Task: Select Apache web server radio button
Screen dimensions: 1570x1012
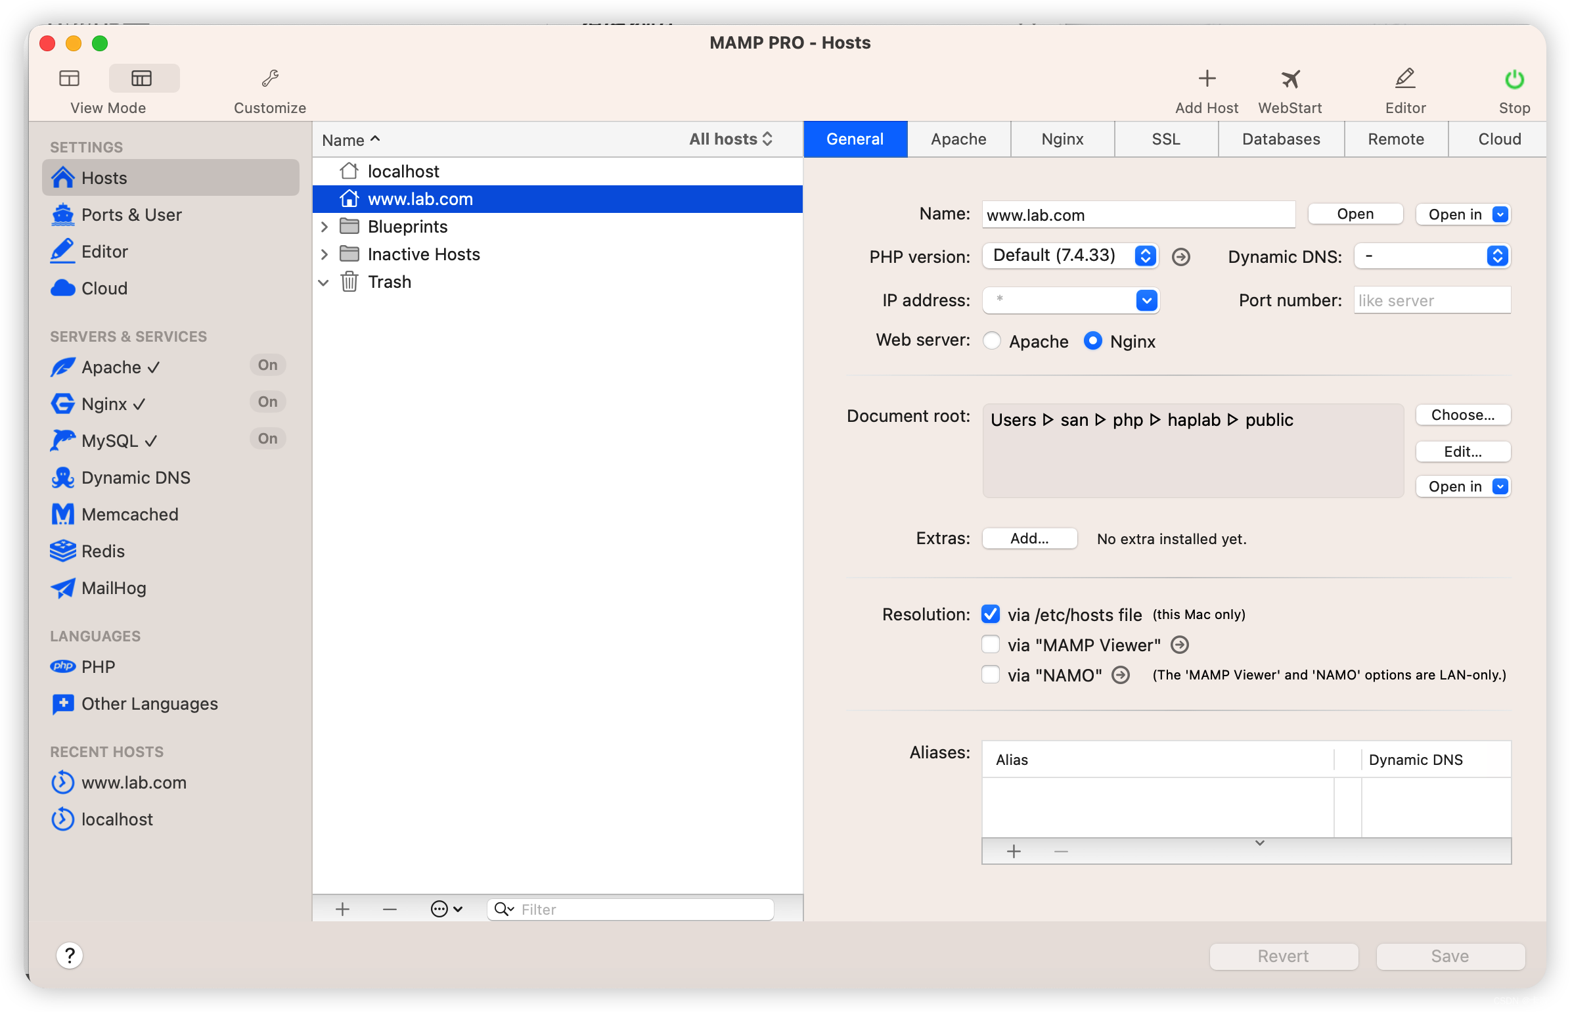Action: 992,340
